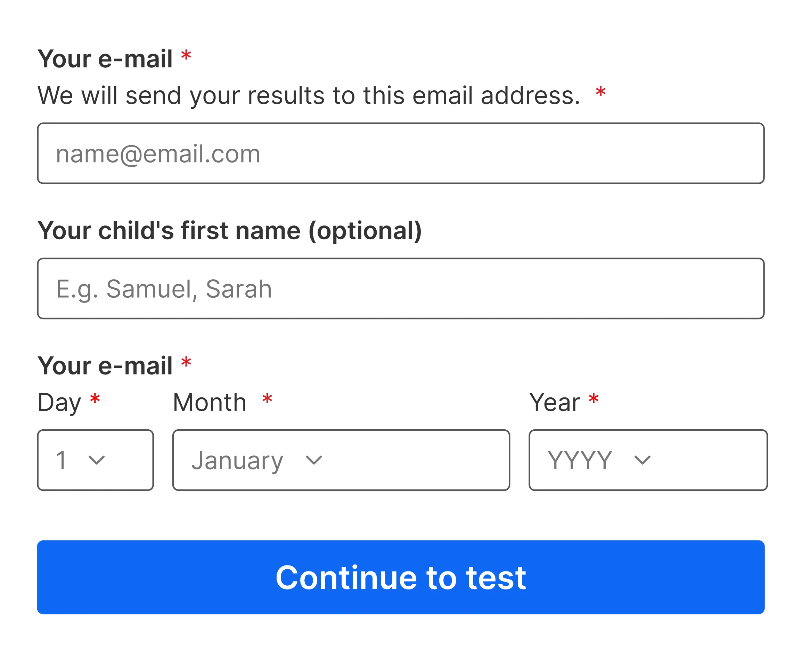Click the Year label text
The height and width of the screenshot is (652, 802).
[x=555, y=403]
